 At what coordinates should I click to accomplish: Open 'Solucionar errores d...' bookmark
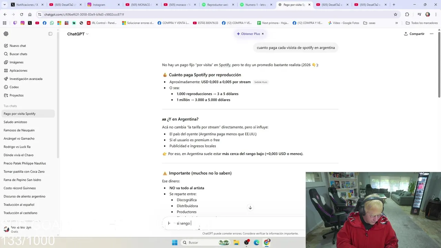tap(138, 23)
